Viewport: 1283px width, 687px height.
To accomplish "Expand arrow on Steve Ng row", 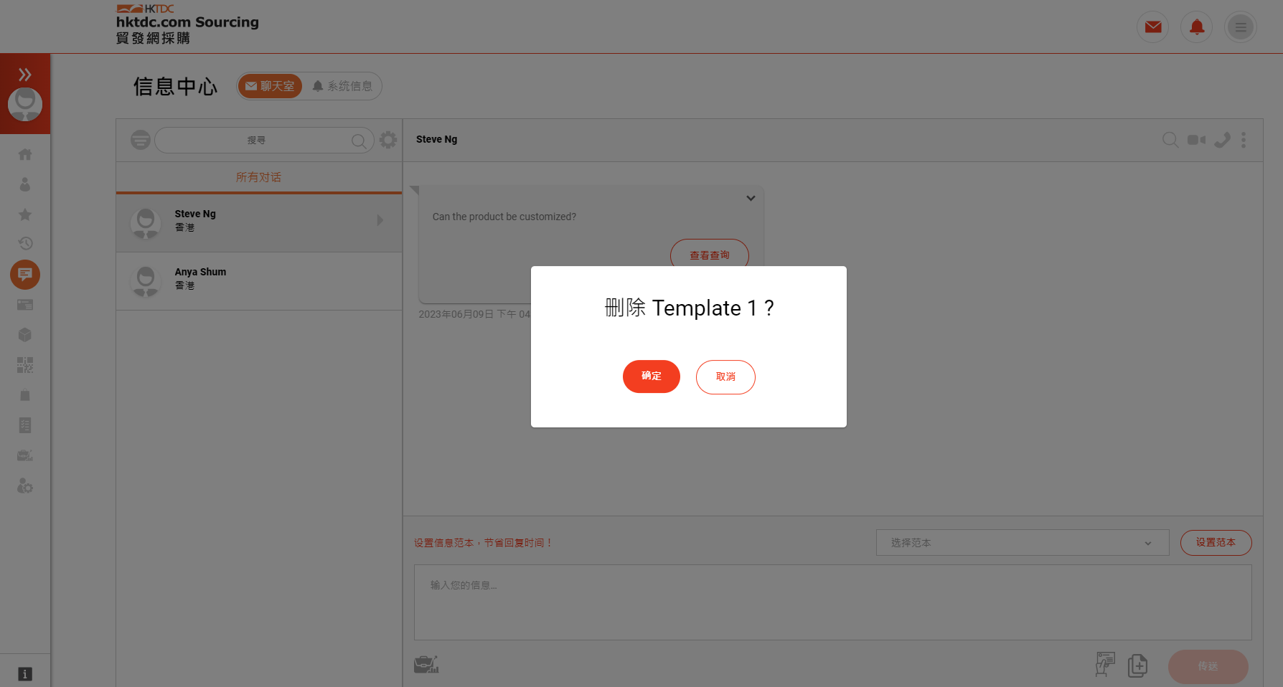I will click(x=380, y=220).
